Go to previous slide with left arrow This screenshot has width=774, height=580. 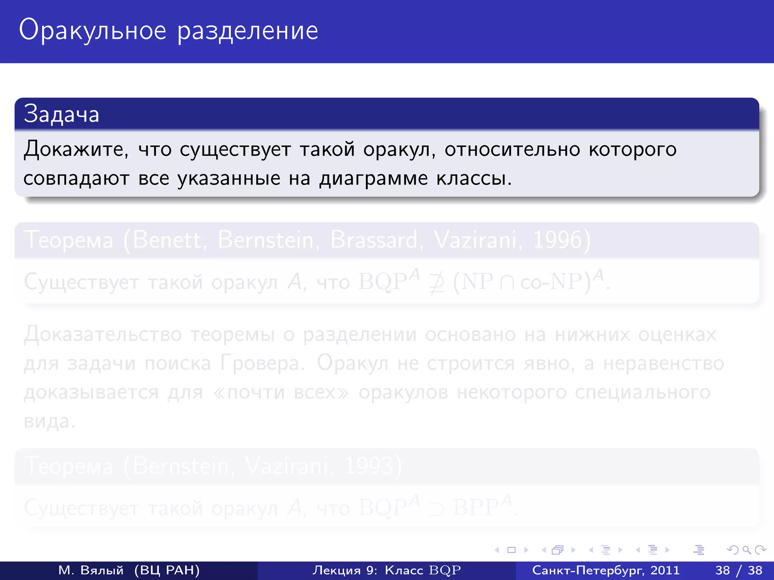click(497, 550)
